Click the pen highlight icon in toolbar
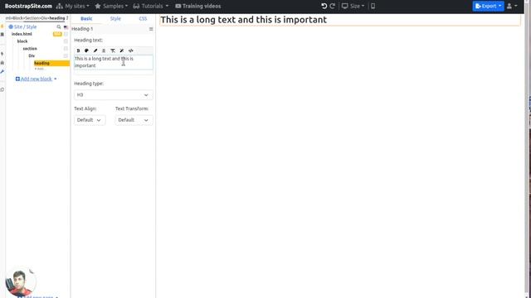The width and height of the screenshot is (531, 298). click(x=95, y=50)
